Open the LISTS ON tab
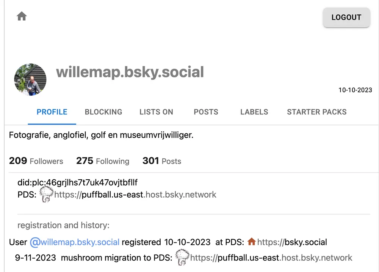 pyautogui.click(x=156, y=112)
